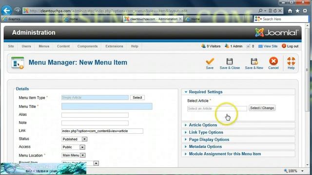Click the 1 Admin status icon
The height and width of the screenshot is (175, 312).
point(227,46)
